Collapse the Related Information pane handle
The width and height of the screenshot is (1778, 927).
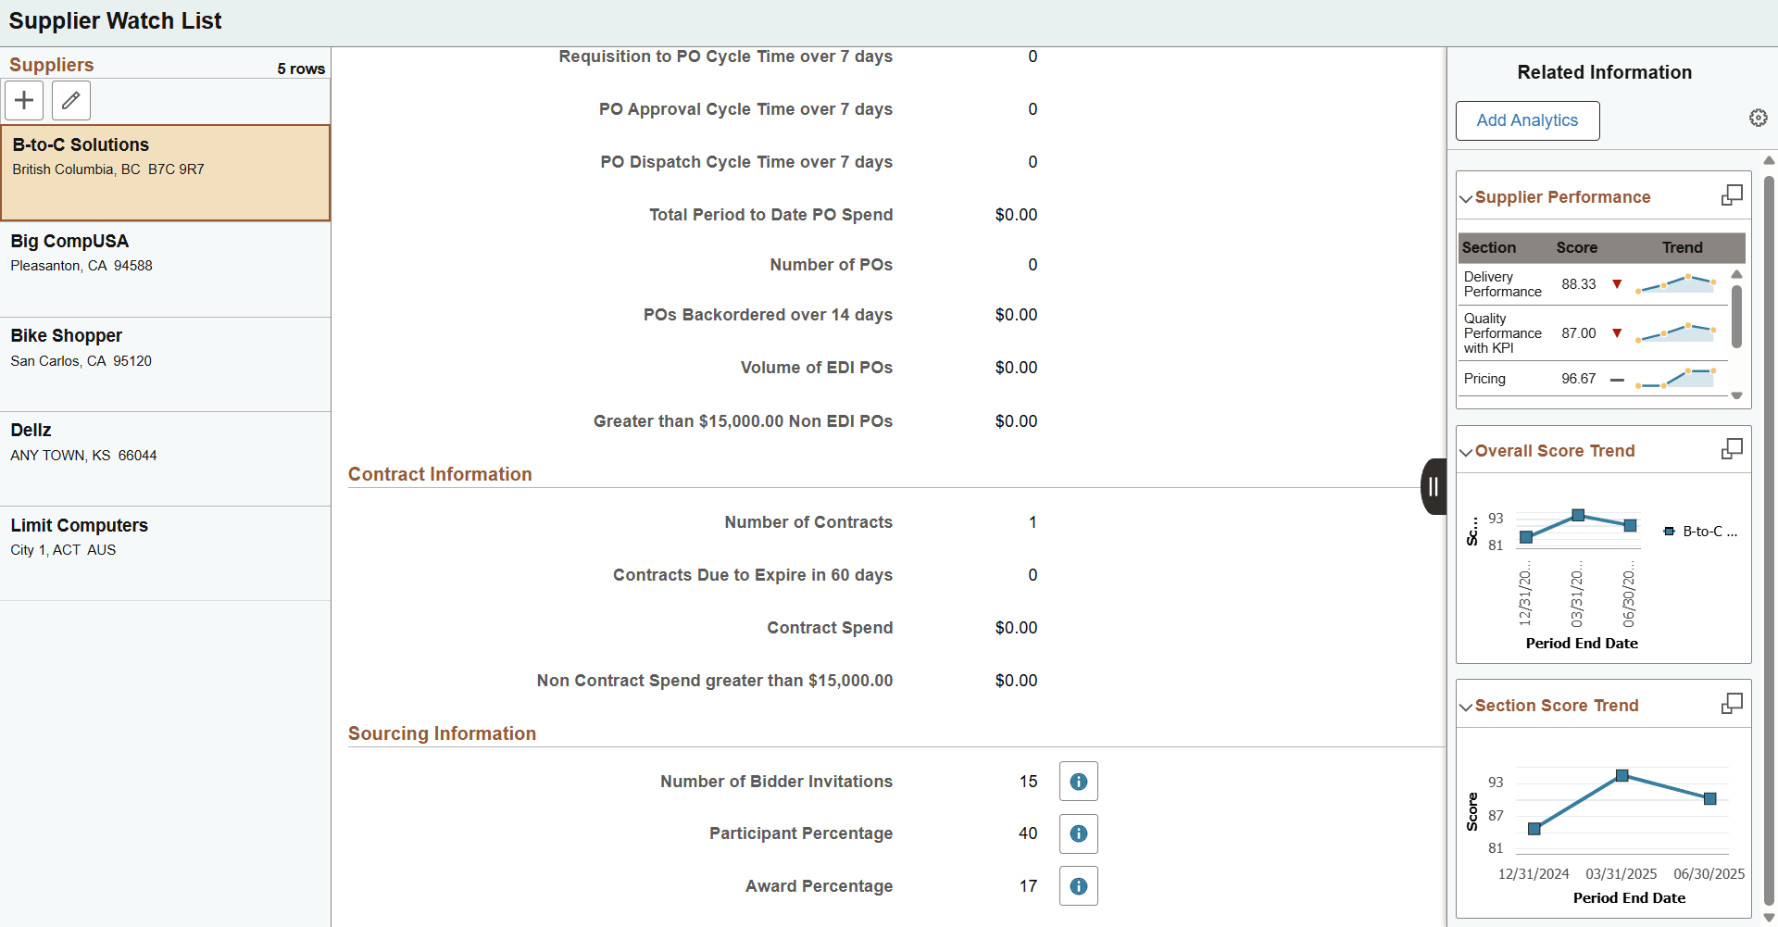pyautogui.click(x=1434, y=486)
